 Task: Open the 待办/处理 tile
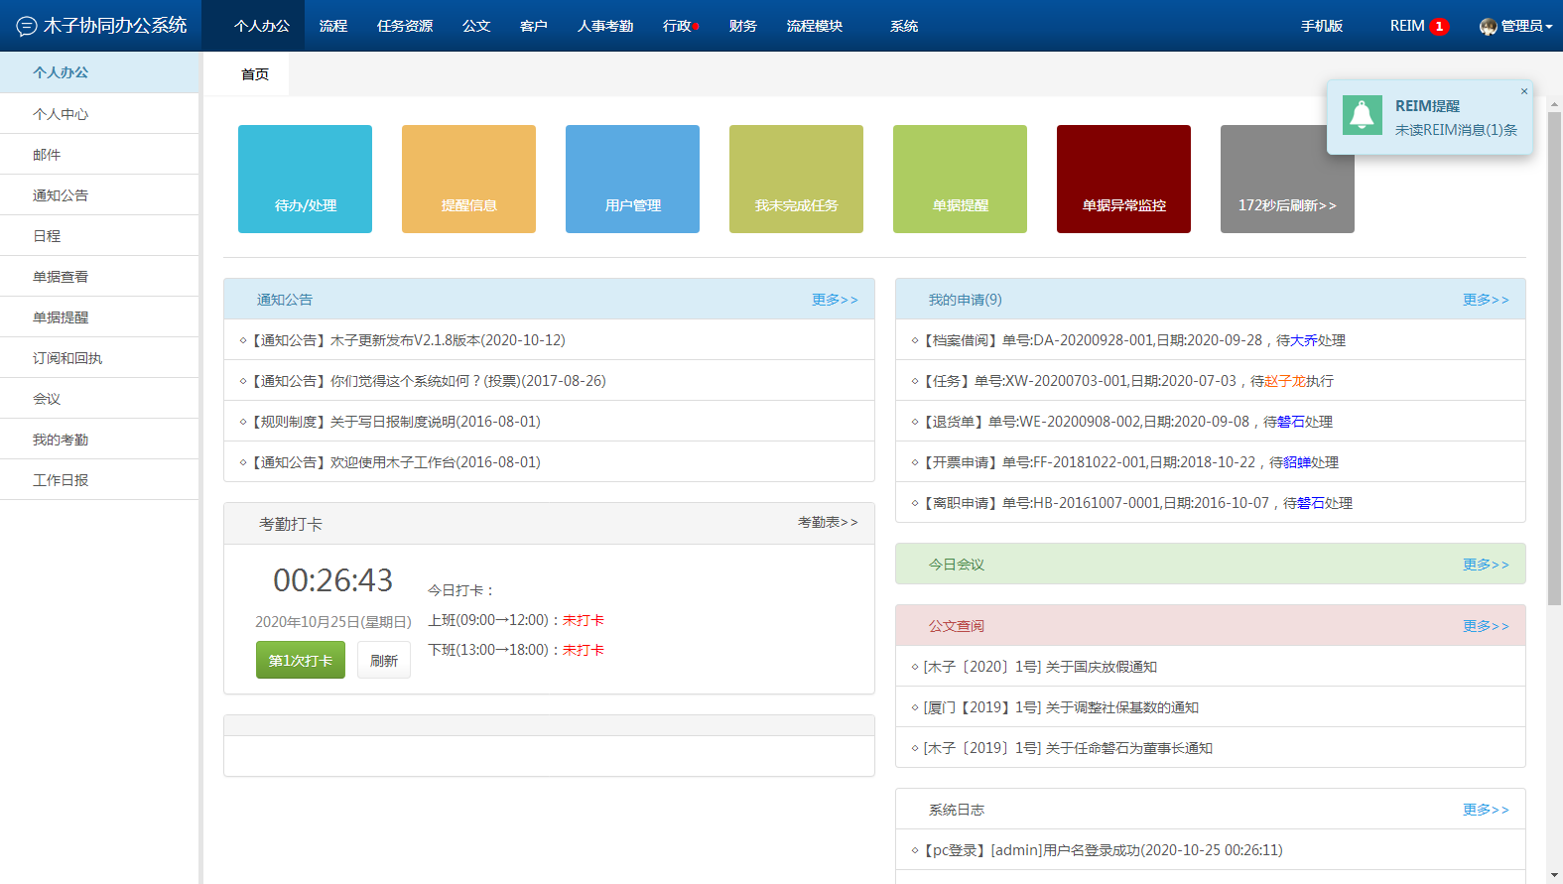(305, 180)
